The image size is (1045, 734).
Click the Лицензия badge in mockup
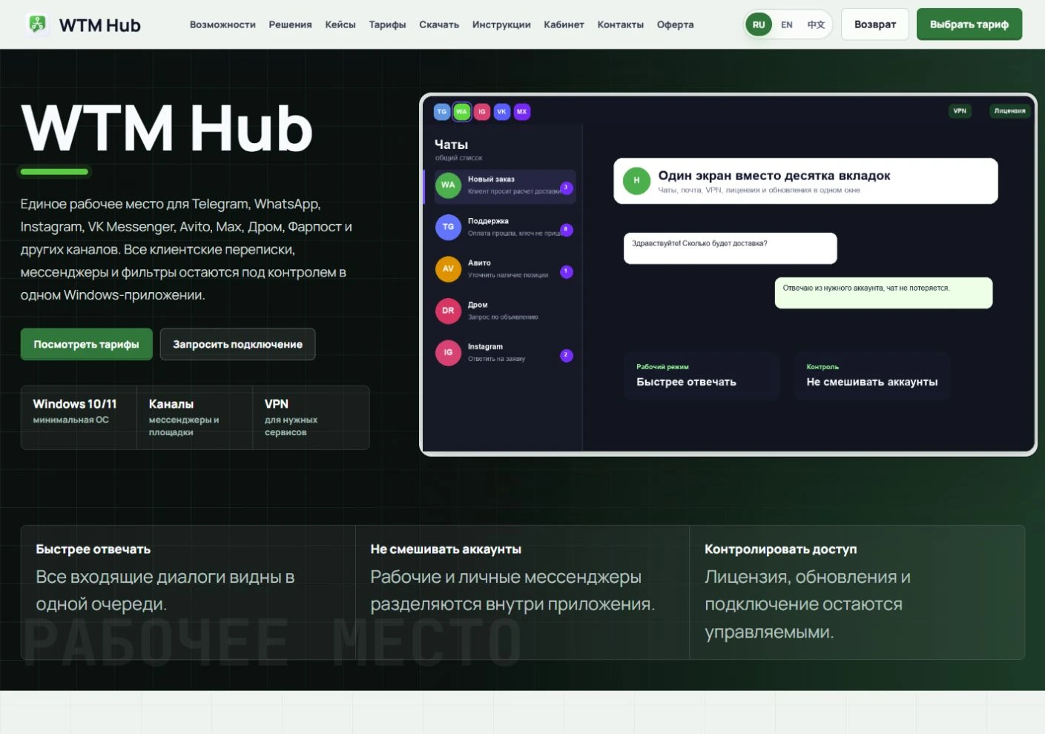(1009, 111)
